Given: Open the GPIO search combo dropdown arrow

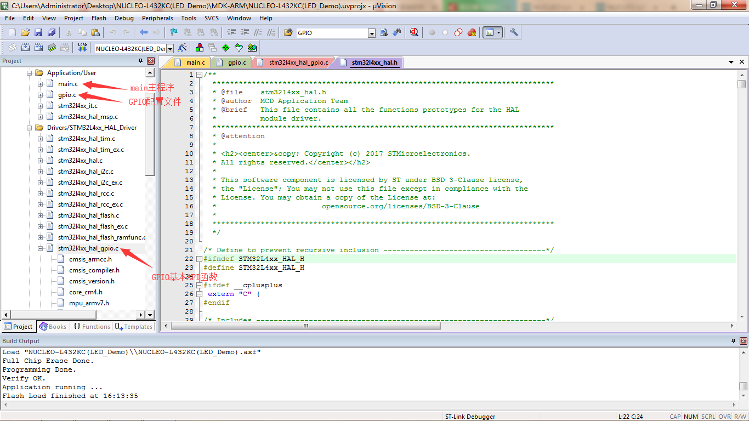Looking at the screenshot, I should click(372, 33).
